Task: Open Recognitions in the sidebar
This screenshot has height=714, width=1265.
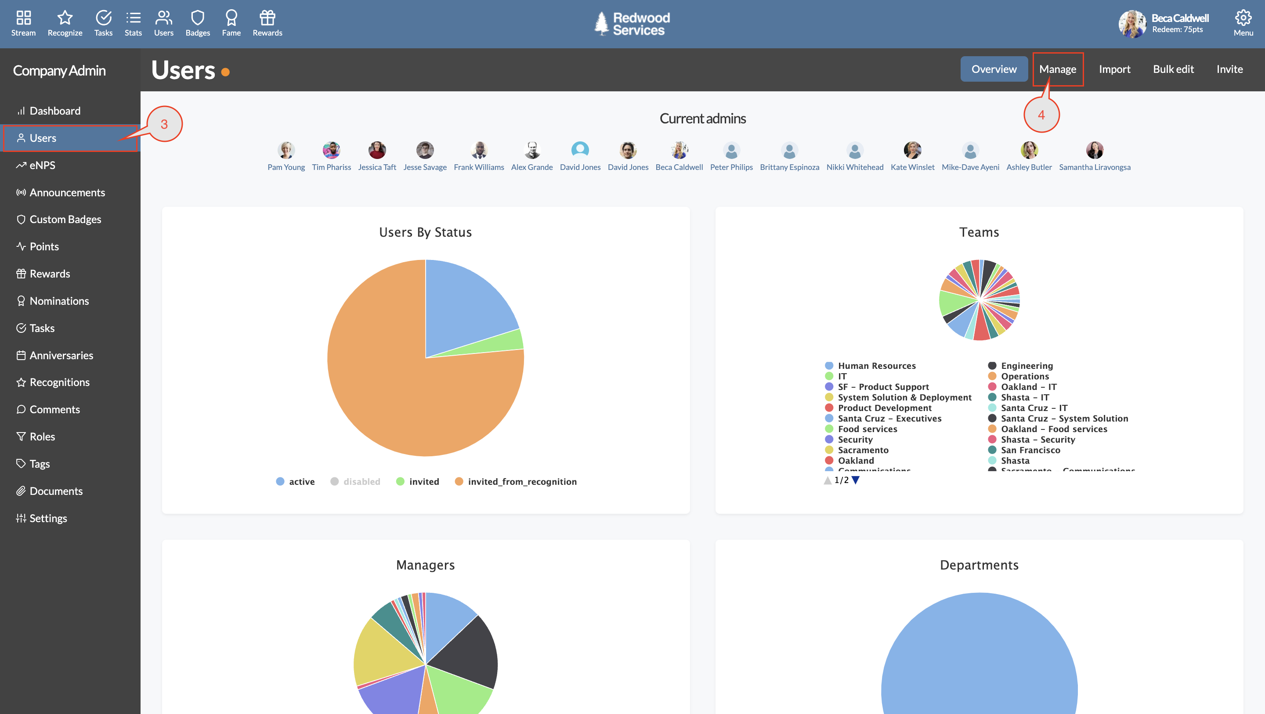Action: [x=70, y=382]
